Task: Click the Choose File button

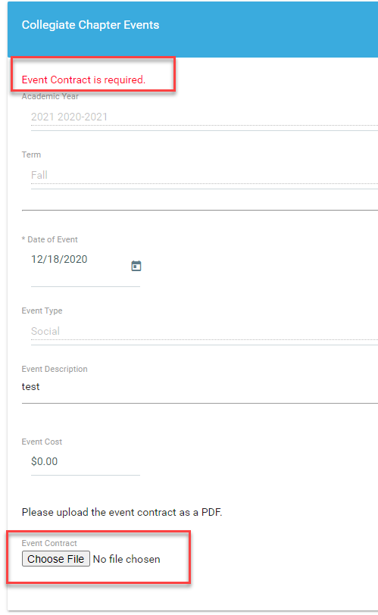Action: click(x=56, y=559)
